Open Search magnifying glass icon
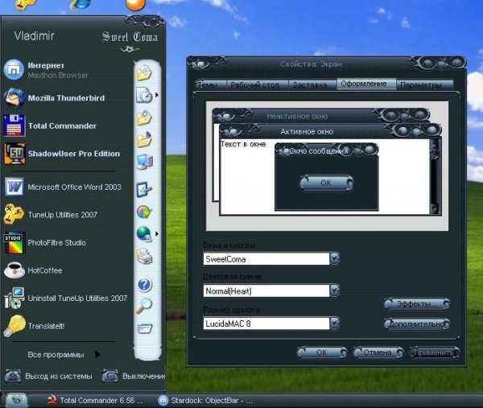The image size is (483, 408). [144, 306]
